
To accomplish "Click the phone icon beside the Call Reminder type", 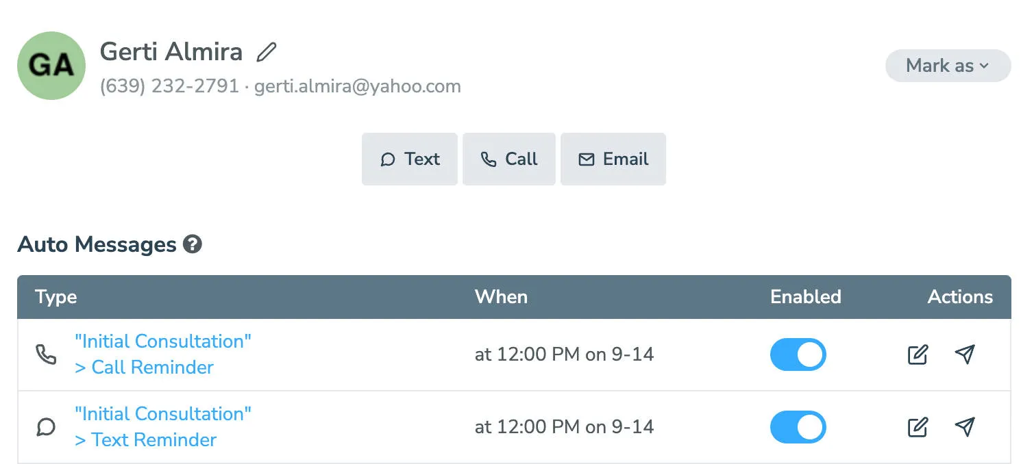I will coord(46,355).
